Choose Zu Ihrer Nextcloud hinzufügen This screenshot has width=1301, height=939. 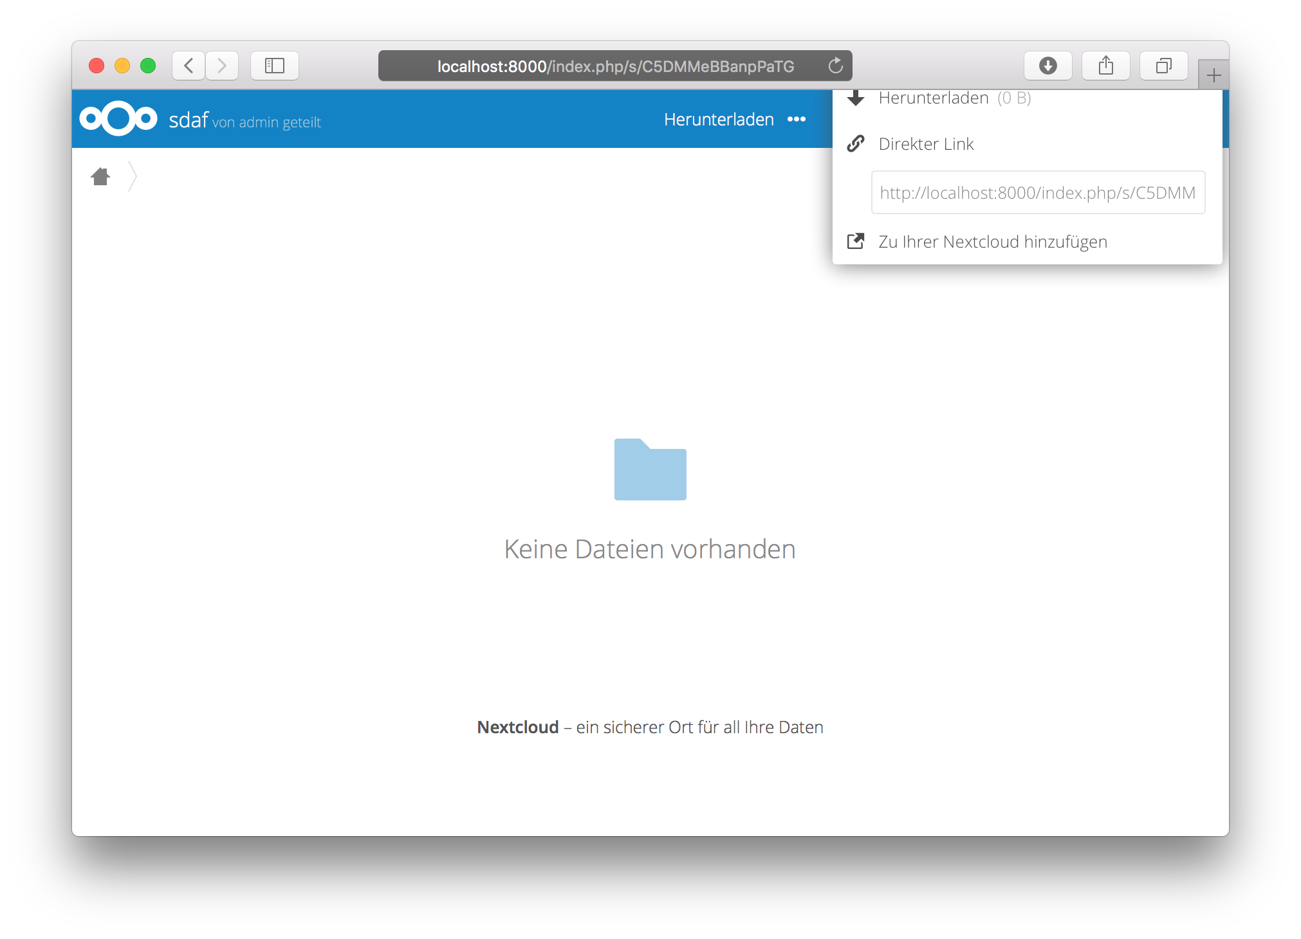click(992, 242)
